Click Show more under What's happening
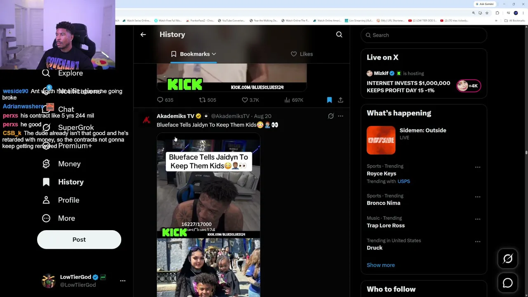This screenshot has width=528, height=297. [x=381, y=265]
